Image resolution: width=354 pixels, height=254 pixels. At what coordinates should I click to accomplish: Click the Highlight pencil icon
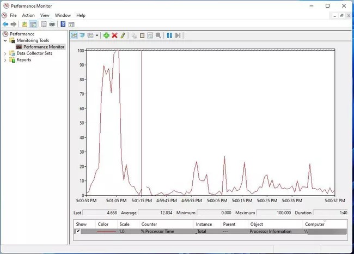click(x=123, y=35)
